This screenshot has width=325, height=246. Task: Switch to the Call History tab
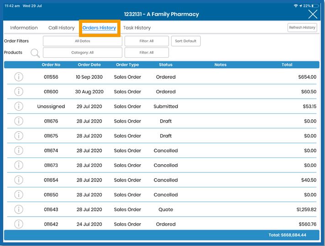(61, 28)
